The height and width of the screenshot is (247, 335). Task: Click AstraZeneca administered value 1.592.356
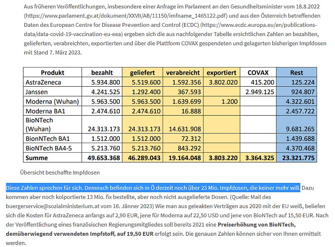[x=187, y=82]
